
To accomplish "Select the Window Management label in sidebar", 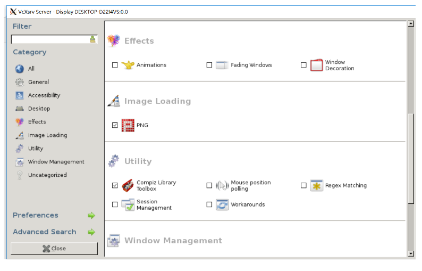I will tap(56, 162).
